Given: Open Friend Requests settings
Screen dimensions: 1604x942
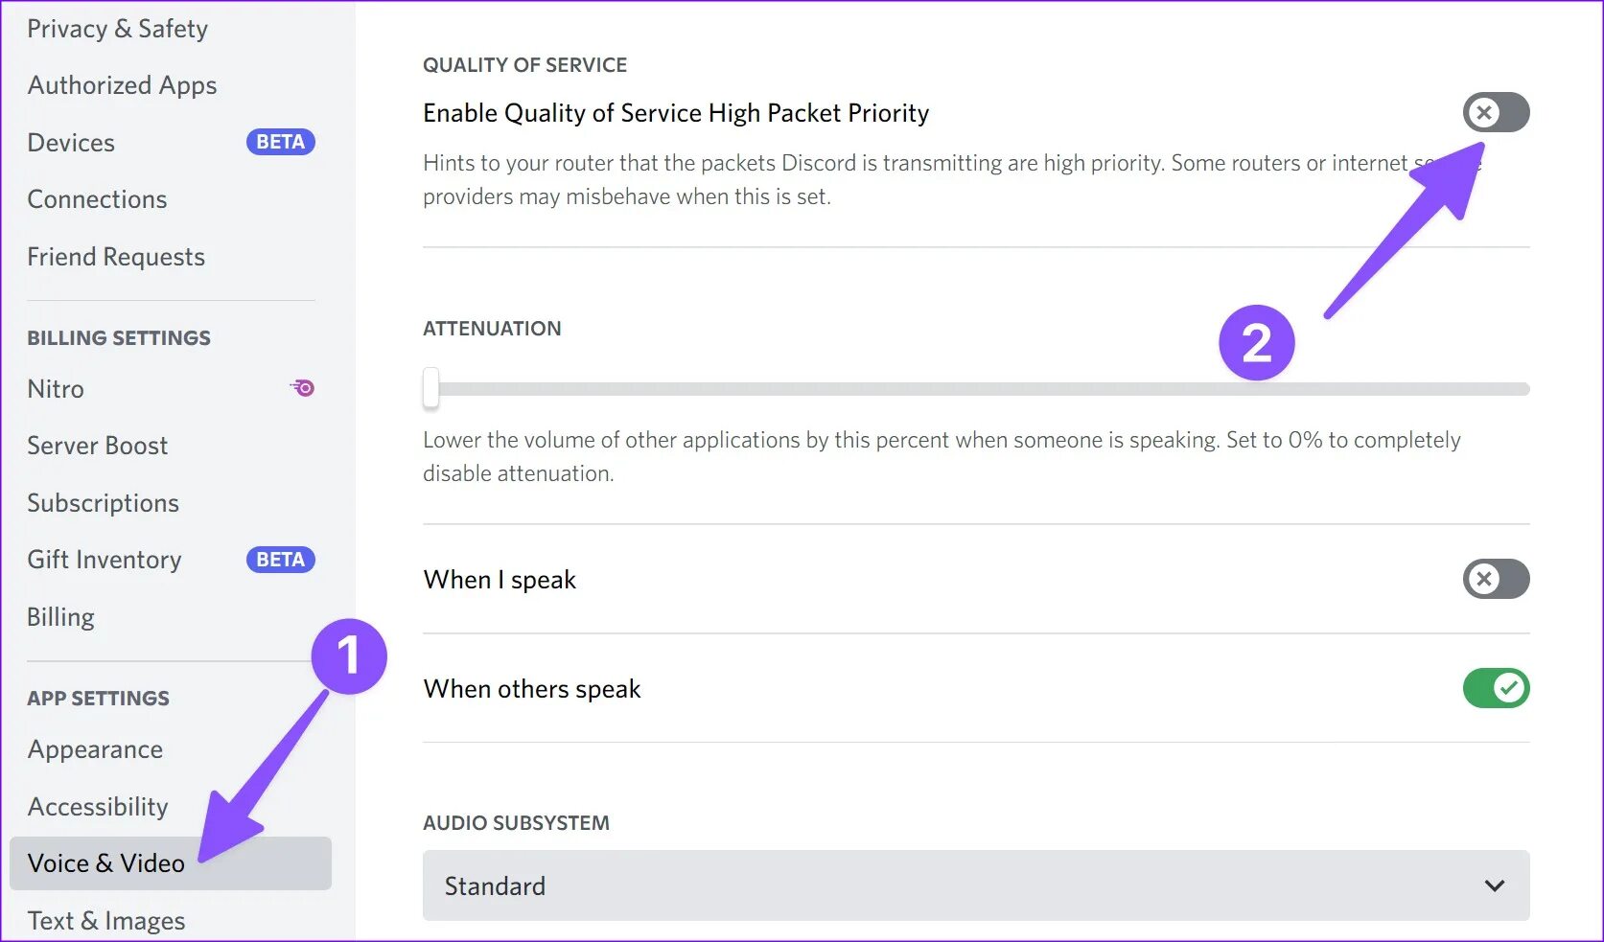Looking at the screenshot, I should tap(116, 257).
